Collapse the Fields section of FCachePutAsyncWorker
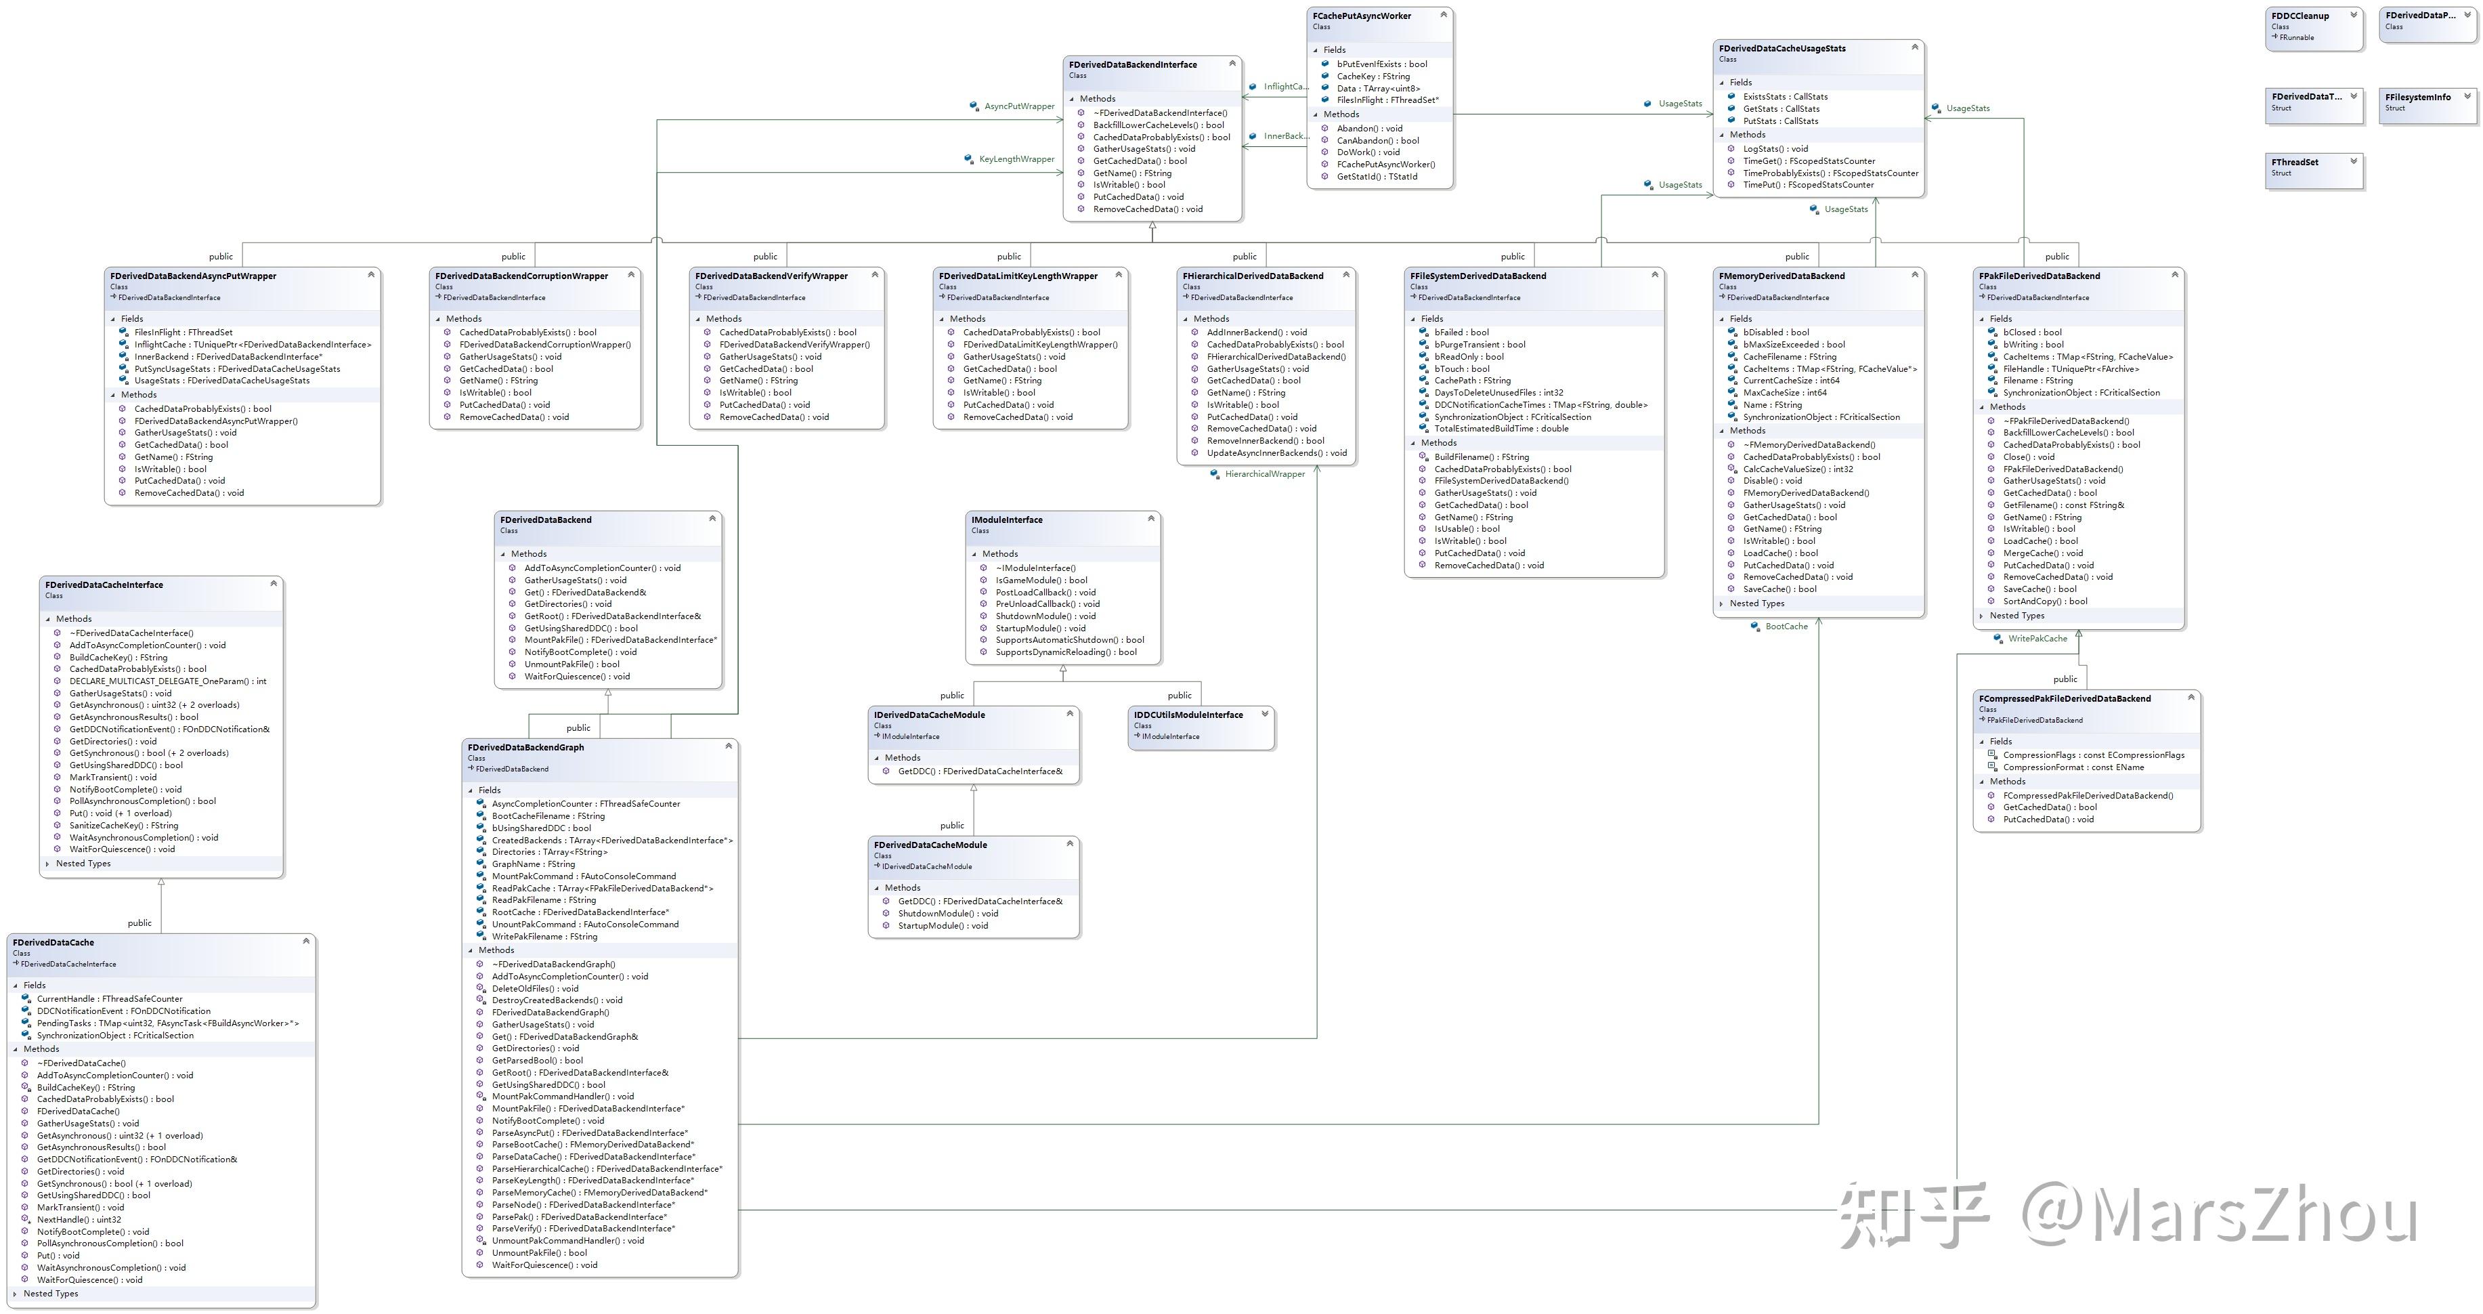This screenshot has width=2483, height=1314. [1316, 50]
